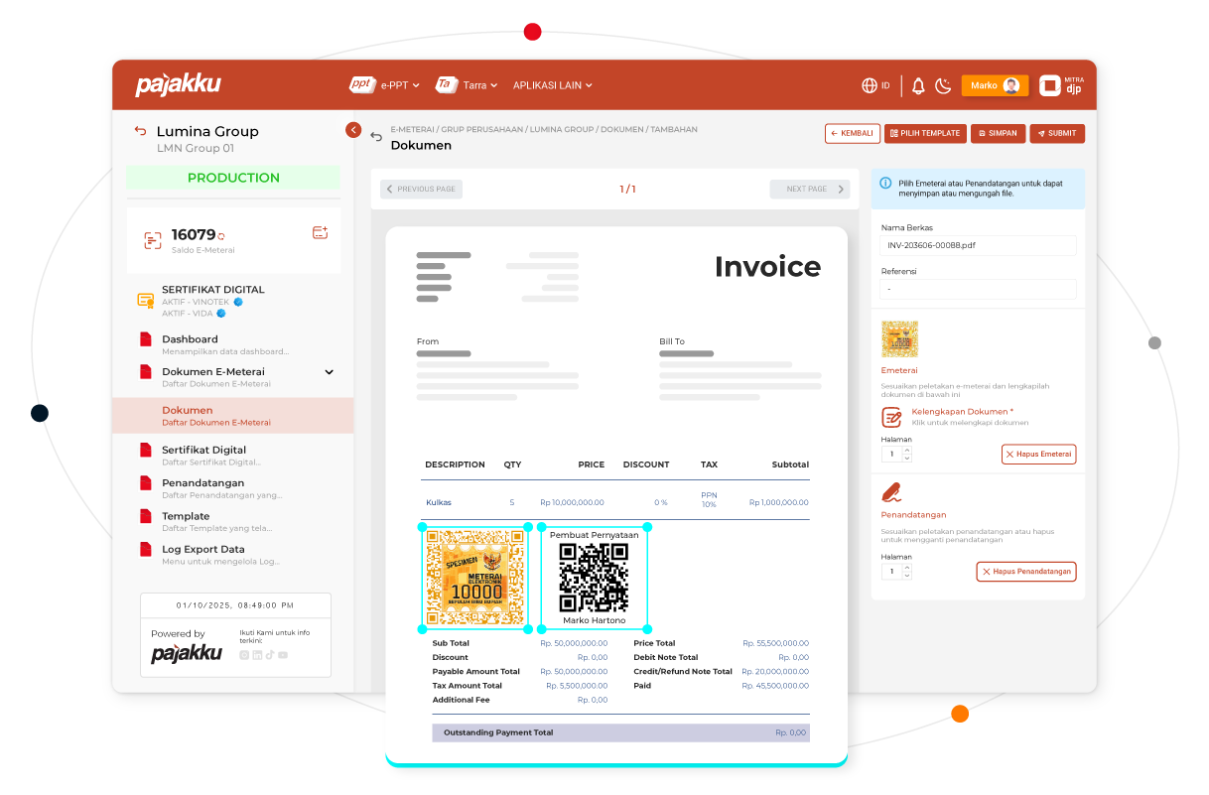Click the Kulkas item in invoice table
Screen dimensions: 1209x795
tap(438, 502)
